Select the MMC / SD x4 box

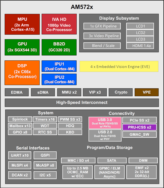click(78, 160)
